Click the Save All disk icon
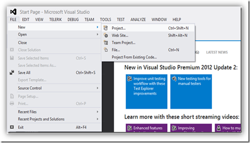The width and height of the screenshot is (250, 143). [x=12, y=72]
